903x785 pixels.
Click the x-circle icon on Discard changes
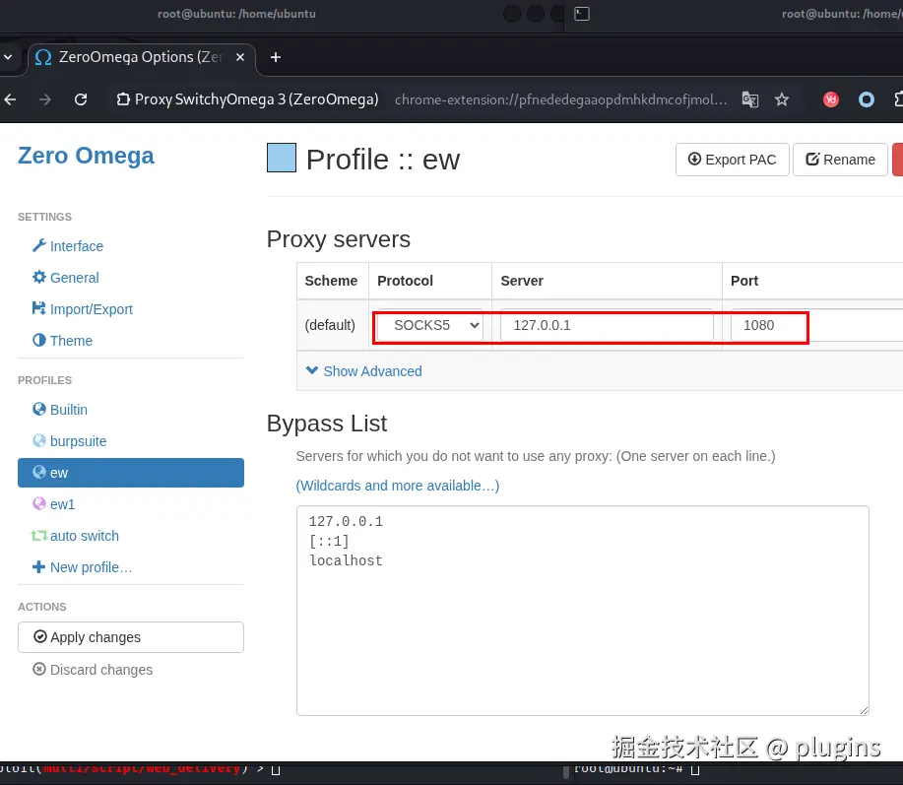point(38,669)
